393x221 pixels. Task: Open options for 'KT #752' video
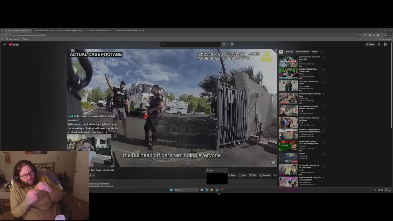(324, 69)
